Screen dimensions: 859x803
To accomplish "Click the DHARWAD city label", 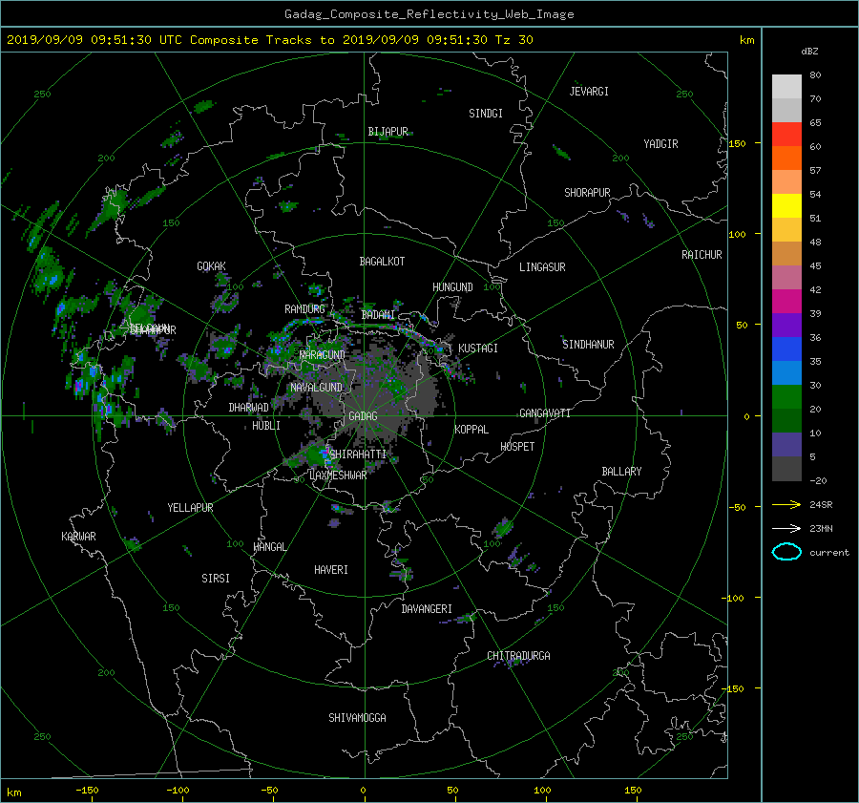I will click(x=248, y=408).
